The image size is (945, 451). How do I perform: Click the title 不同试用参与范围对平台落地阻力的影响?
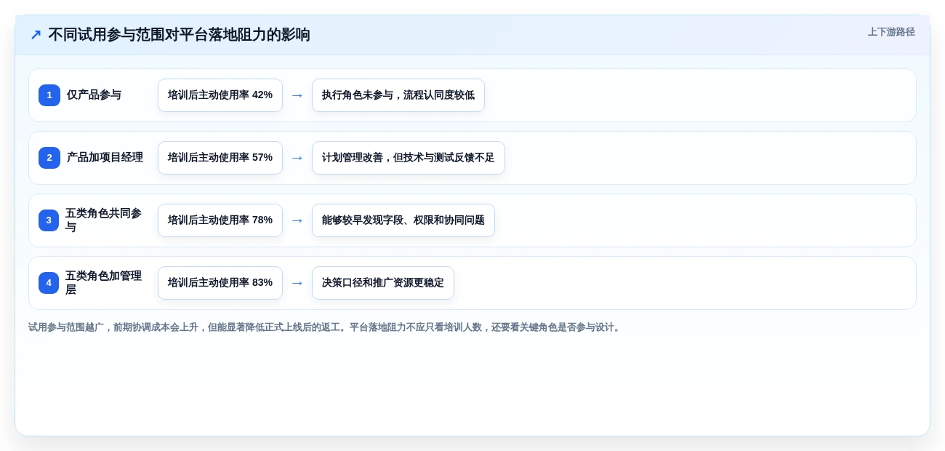(x=179, y=35)
